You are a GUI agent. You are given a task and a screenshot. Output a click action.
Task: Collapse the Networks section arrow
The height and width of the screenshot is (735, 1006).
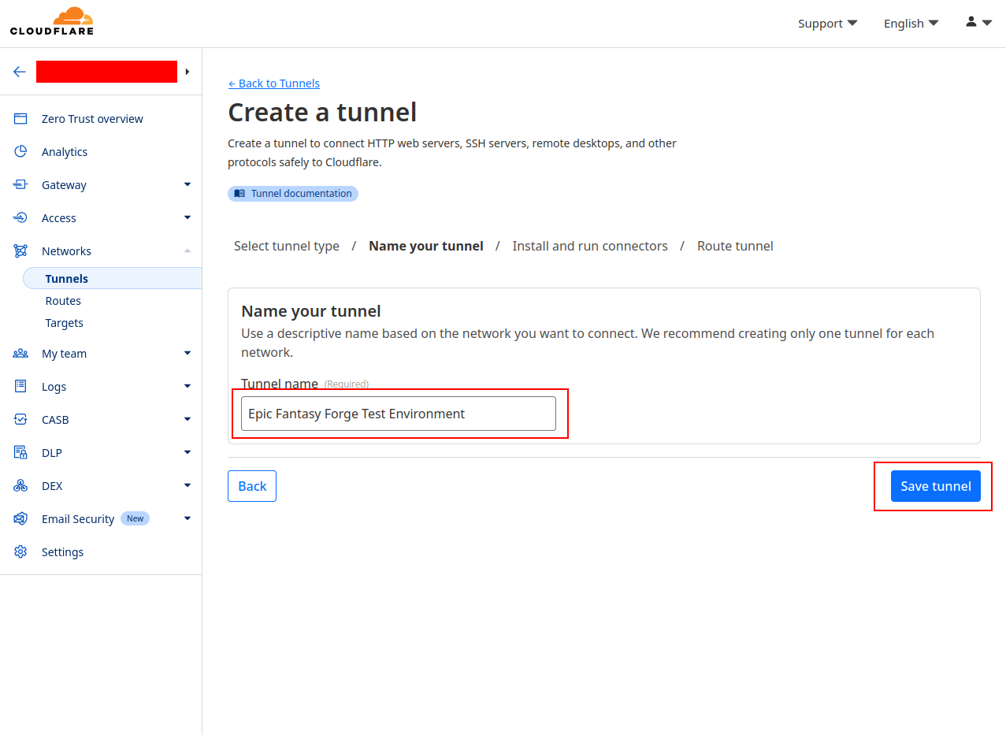coord(187,251)
